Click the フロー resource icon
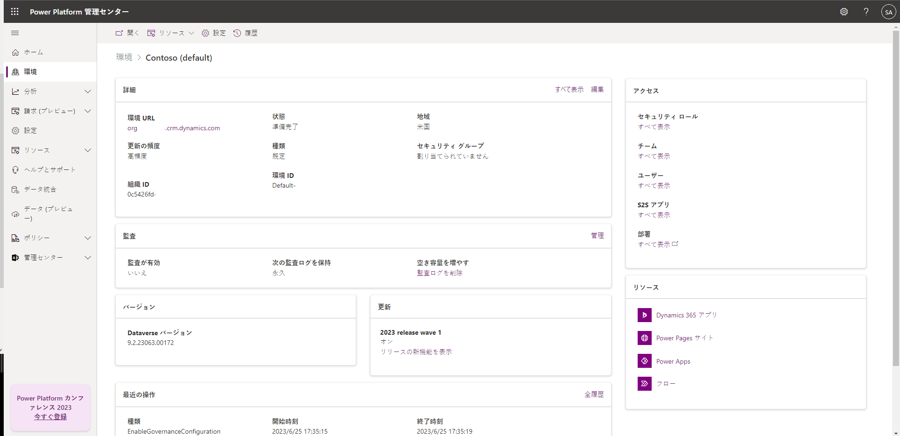Screen dimensions: 900x436 tap(645, 384)
